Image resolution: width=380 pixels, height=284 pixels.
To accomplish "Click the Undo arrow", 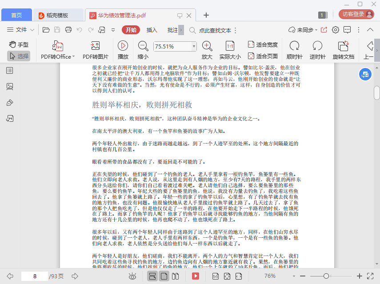I will pos(79,30).
